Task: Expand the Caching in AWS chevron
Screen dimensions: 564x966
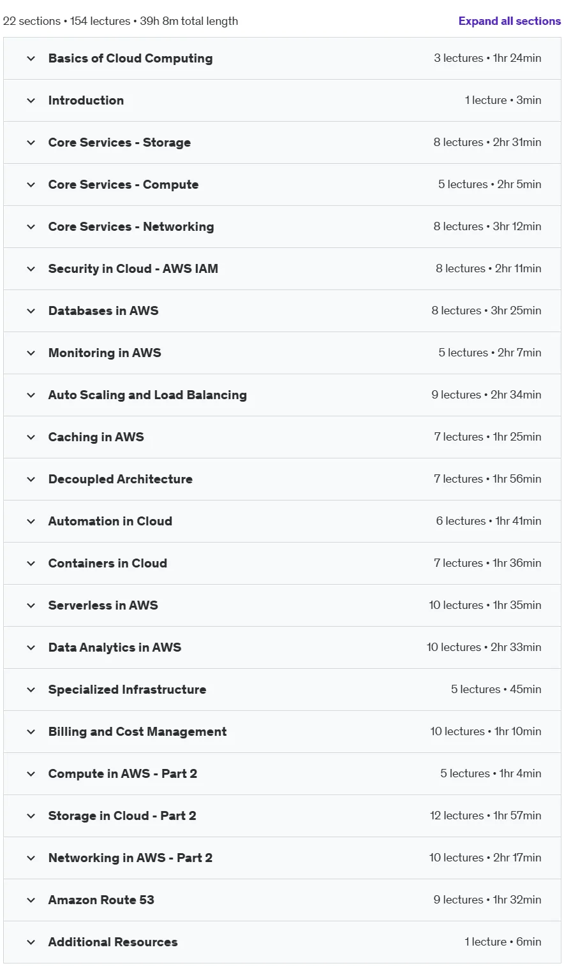Action: coord(31,437)
